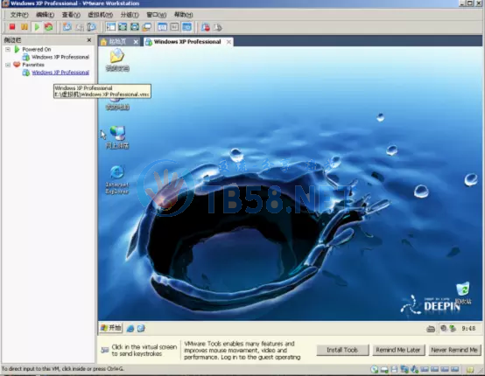Click the Internet Explorer quick launch icon
The height and width of the screenshot is (376, 485).
pos(130,329)
